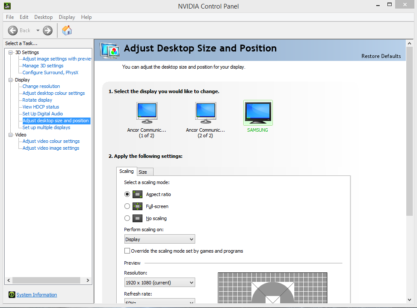This screenshot has width=417, height=308.
Task: Enable Override the scaling mode checkbox
Action: 127,251
